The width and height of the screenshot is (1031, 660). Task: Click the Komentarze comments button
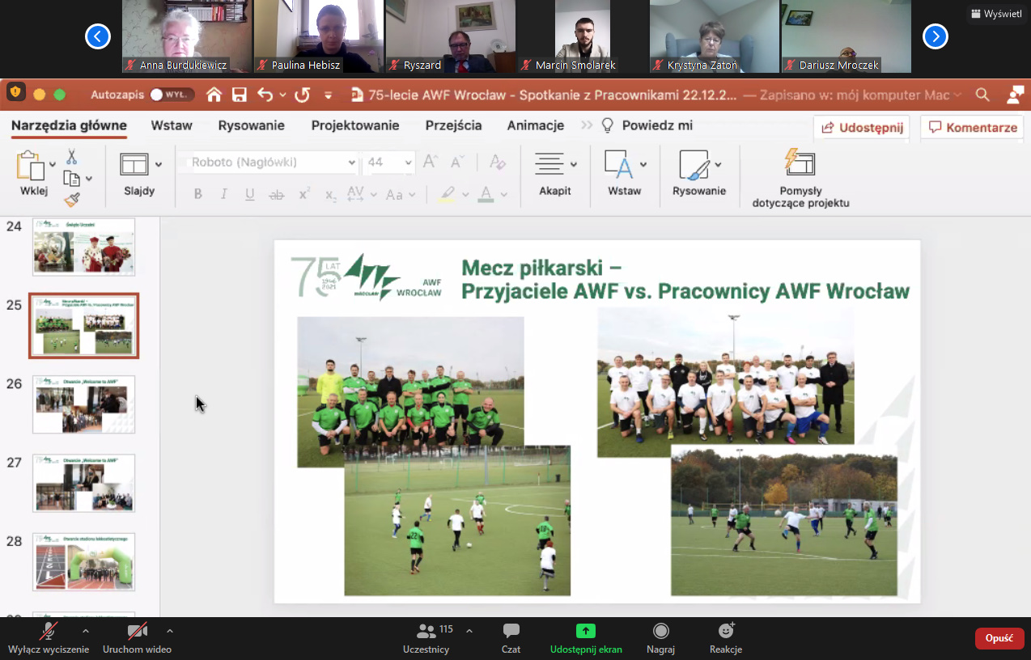pyautogui.click(x=972, y=127)
